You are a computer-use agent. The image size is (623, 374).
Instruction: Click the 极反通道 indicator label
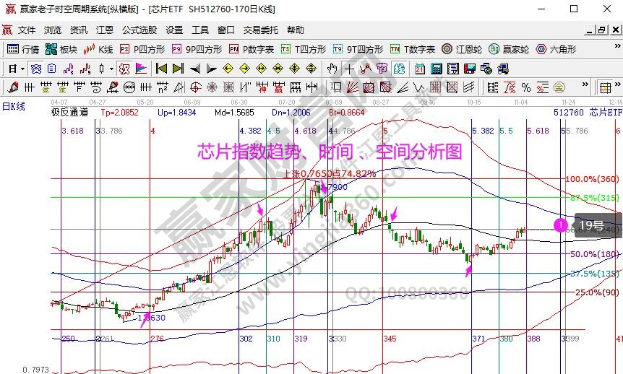click(x=69, y=113)
